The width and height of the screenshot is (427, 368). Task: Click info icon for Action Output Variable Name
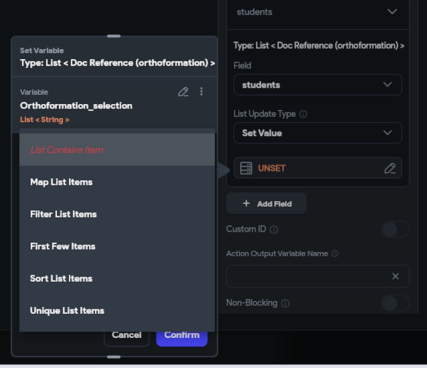tap(335, 253)
